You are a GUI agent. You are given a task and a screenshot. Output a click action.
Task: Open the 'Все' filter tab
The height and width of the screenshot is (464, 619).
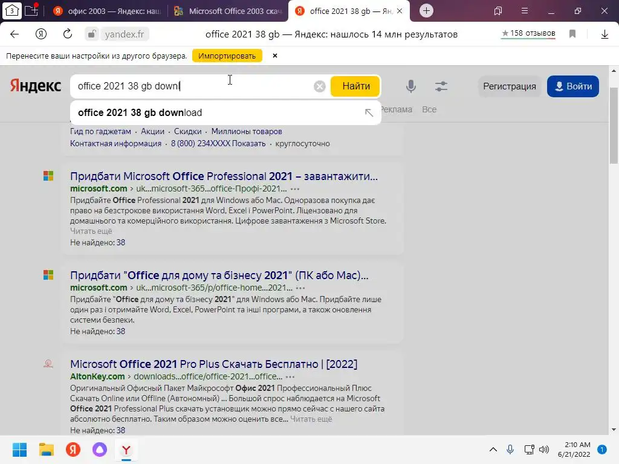pyautogui.click(x=429, y=109)
